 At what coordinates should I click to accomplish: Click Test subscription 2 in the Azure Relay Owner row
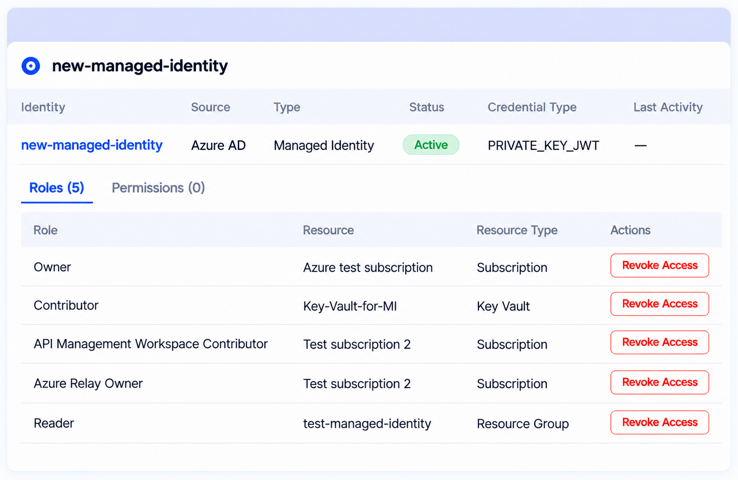point(357,384)
